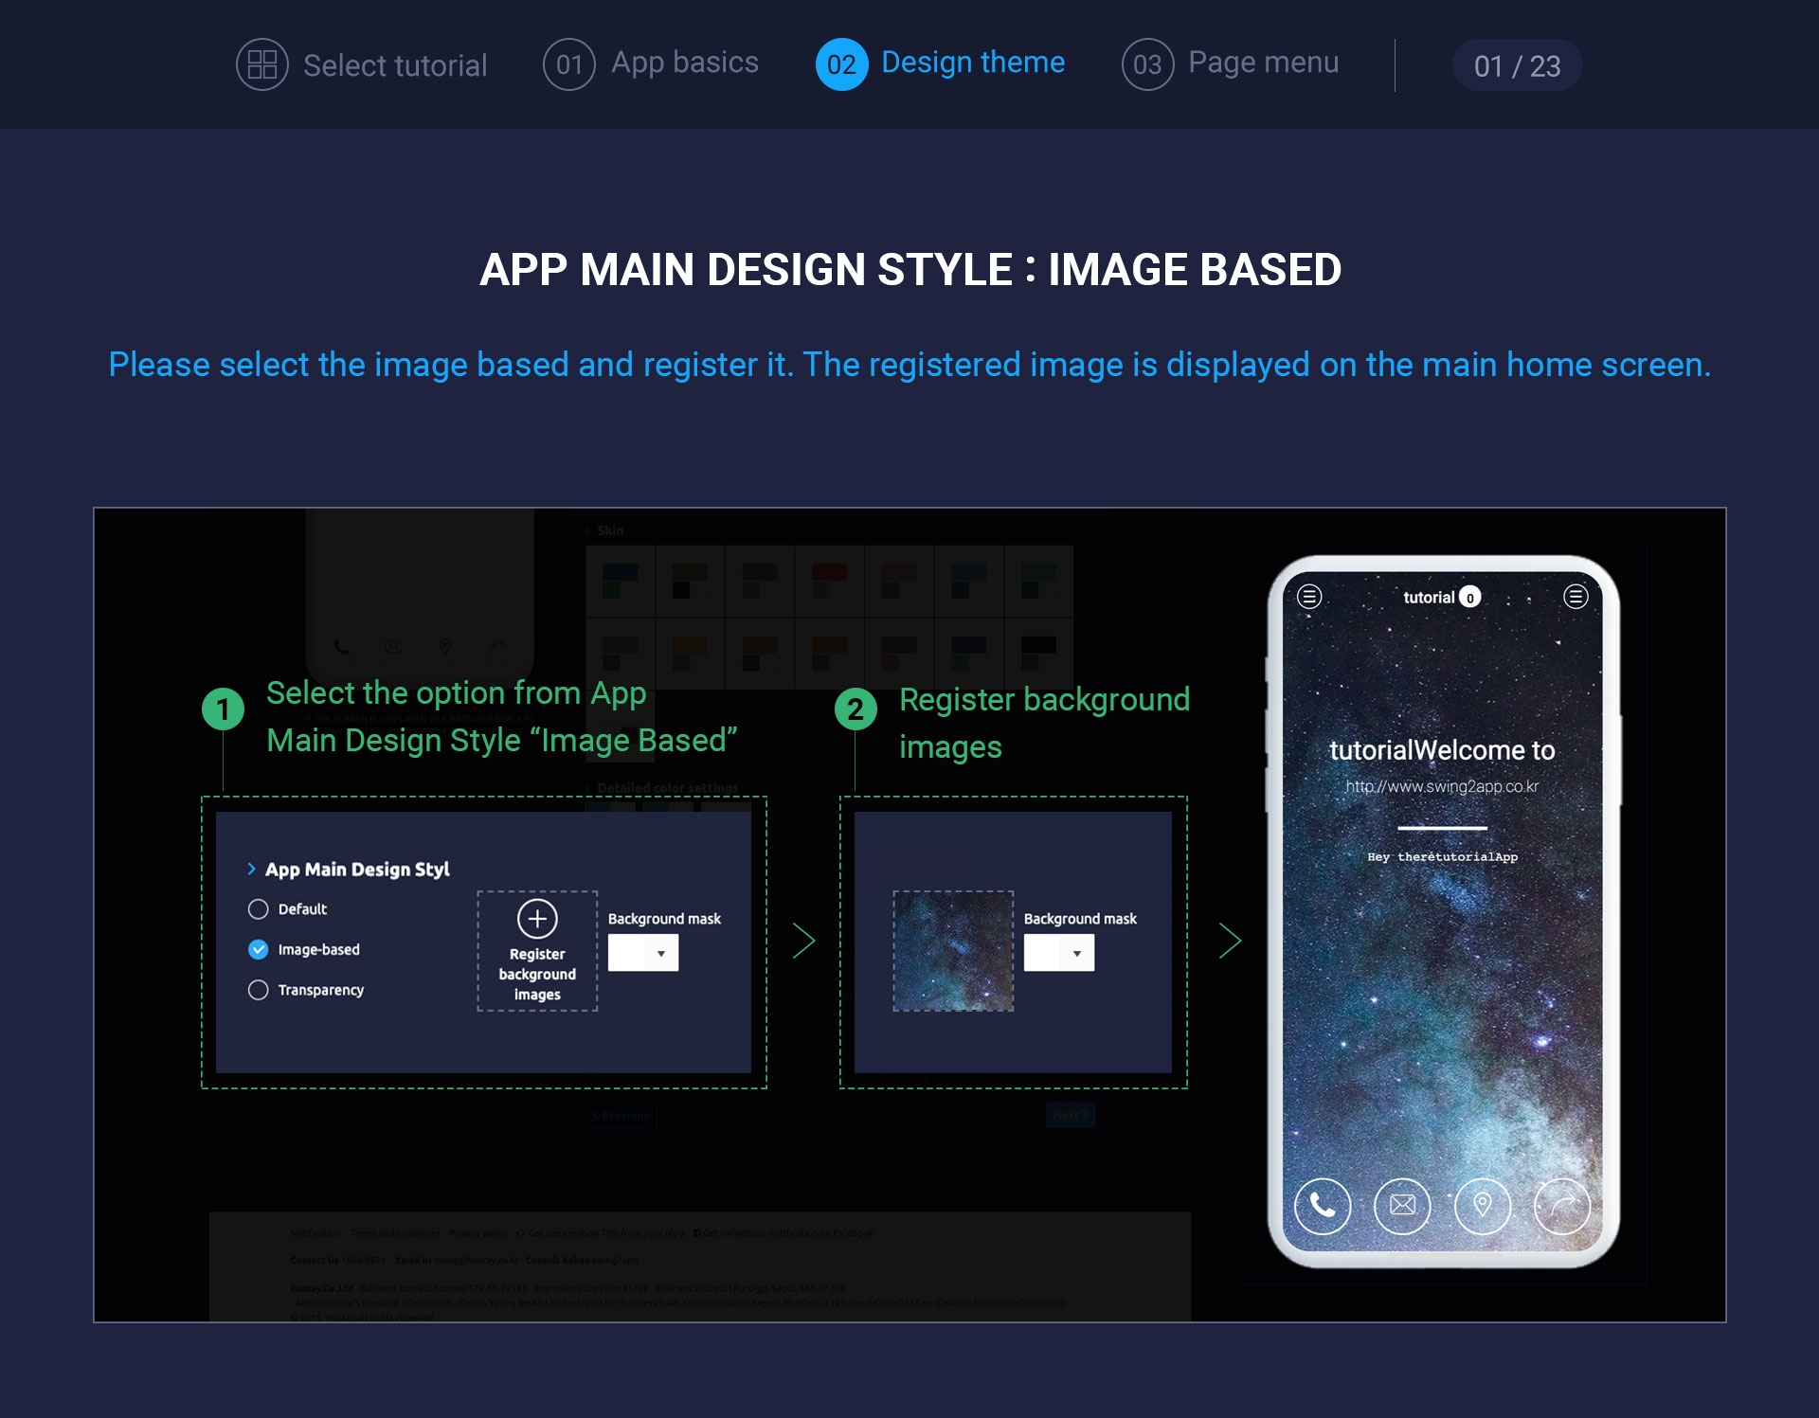The width and height of the screenshot is (1819, 1418).
Task: Tap the phone call icon on preview
Action: [x=1322, y=1205]
